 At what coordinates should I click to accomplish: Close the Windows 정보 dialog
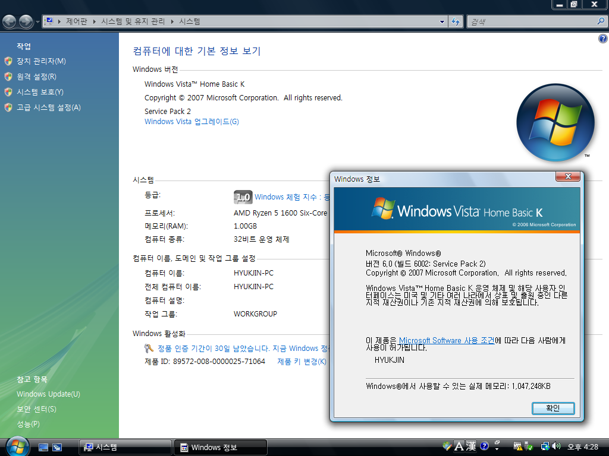coord(568,176)
